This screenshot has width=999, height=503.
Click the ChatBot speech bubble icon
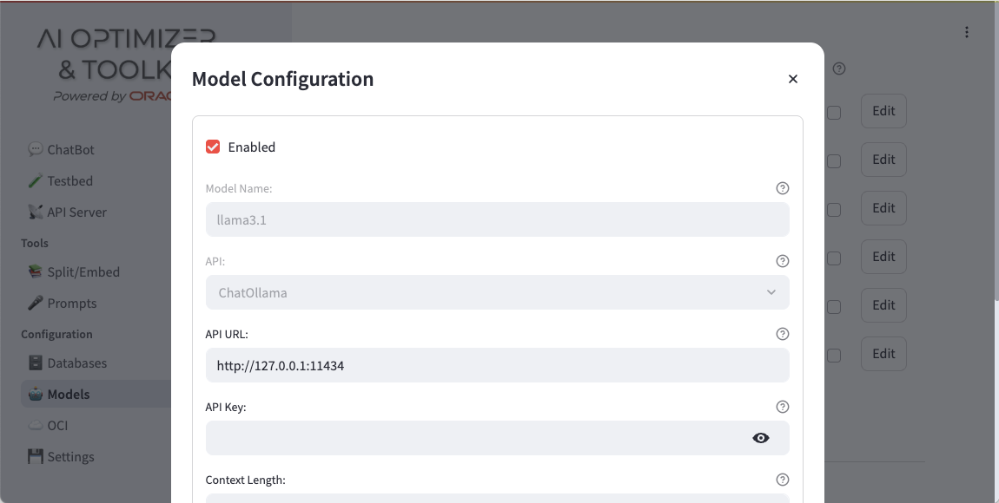coord(36,149)
